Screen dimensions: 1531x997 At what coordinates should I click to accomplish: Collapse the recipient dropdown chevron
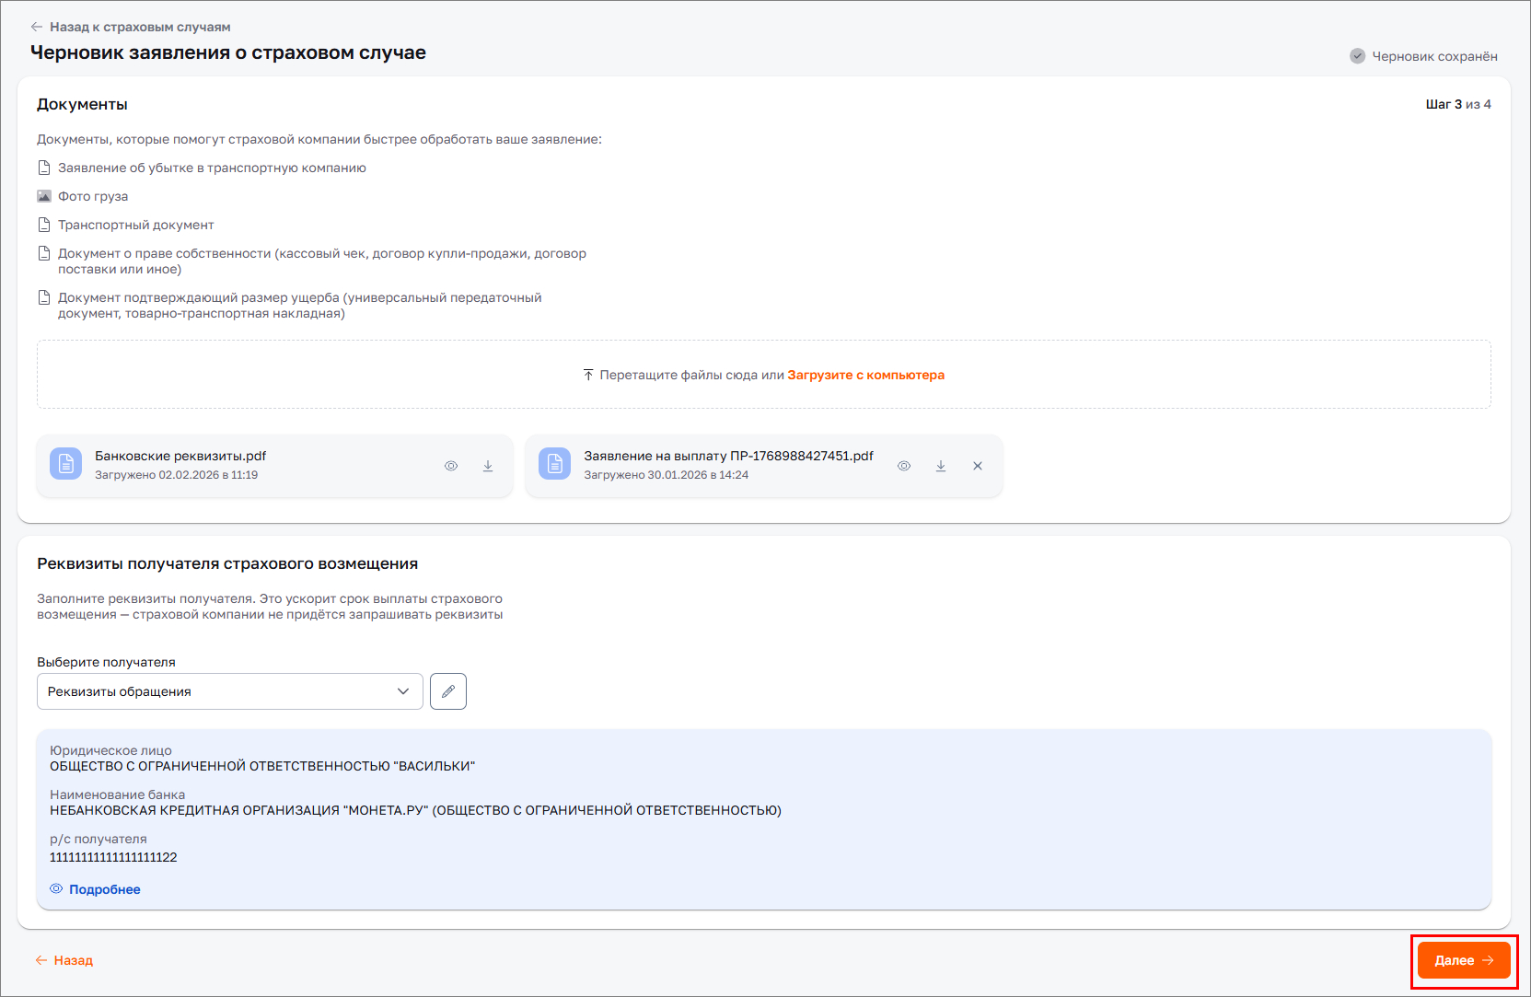click(x=402, y=691)
